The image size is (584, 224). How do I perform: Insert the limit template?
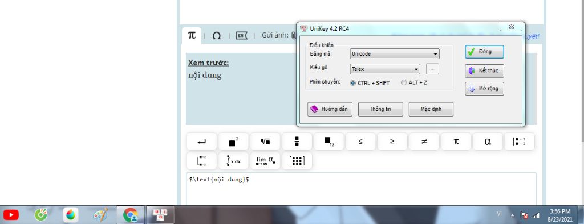(x=265, y=161)
